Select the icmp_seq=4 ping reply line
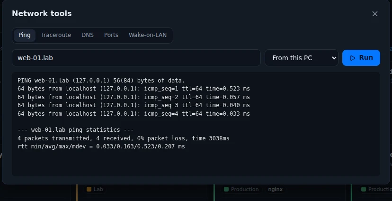The image size is (392, 201). tap(134, 114)
